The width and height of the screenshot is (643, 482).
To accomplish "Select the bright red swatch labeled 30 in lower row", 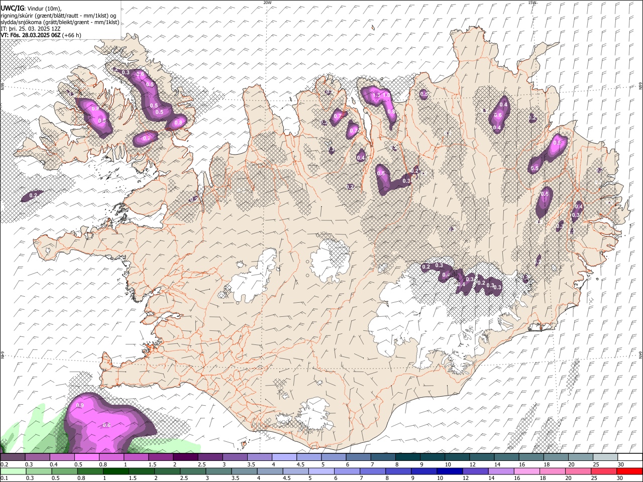I will (630, 471).
